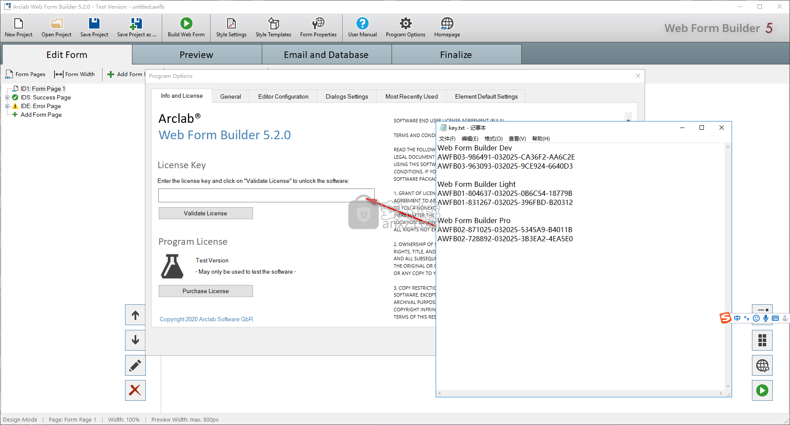The image size is (790, 425).
Task: Open the Dialogs Settings tab
Action: [x=347, y=96]
